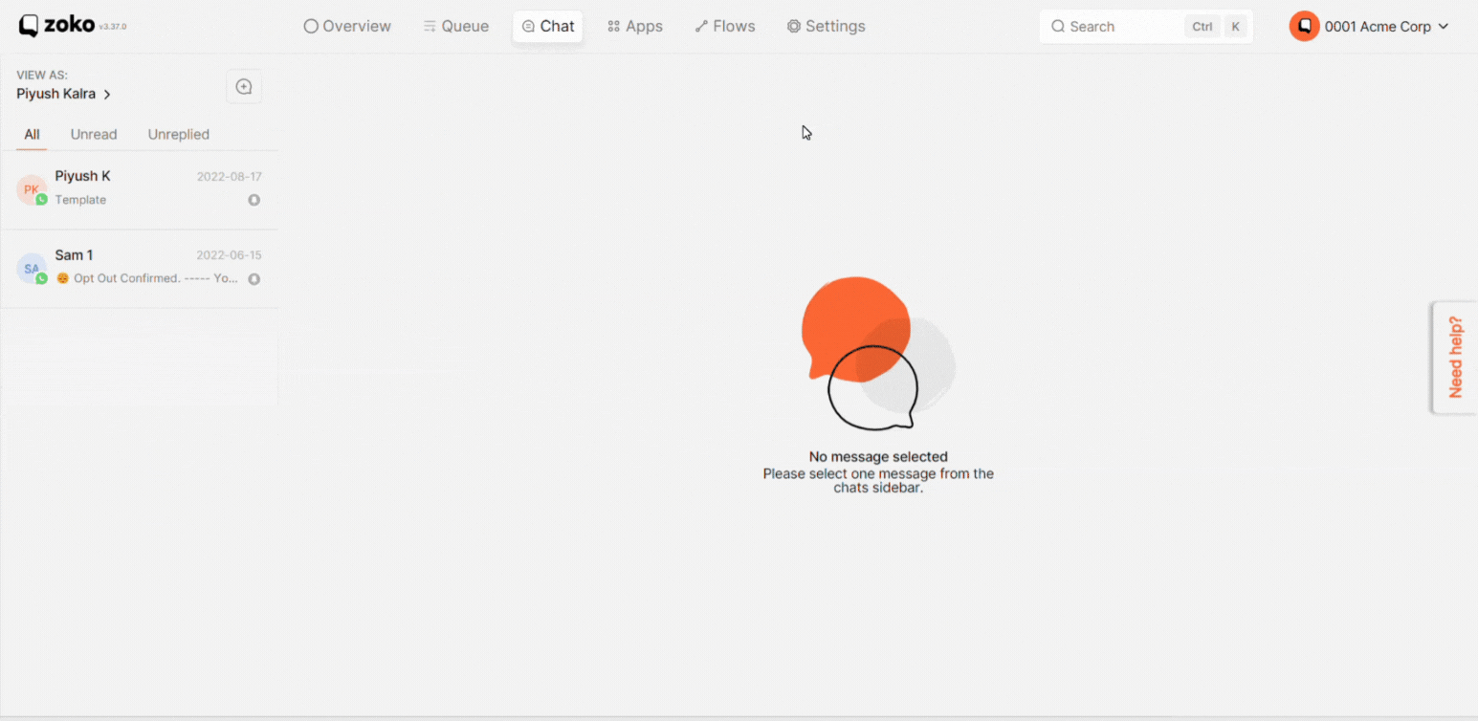1478x721 pixels.
Task: Filter chats by Unread
Action: 94,135
